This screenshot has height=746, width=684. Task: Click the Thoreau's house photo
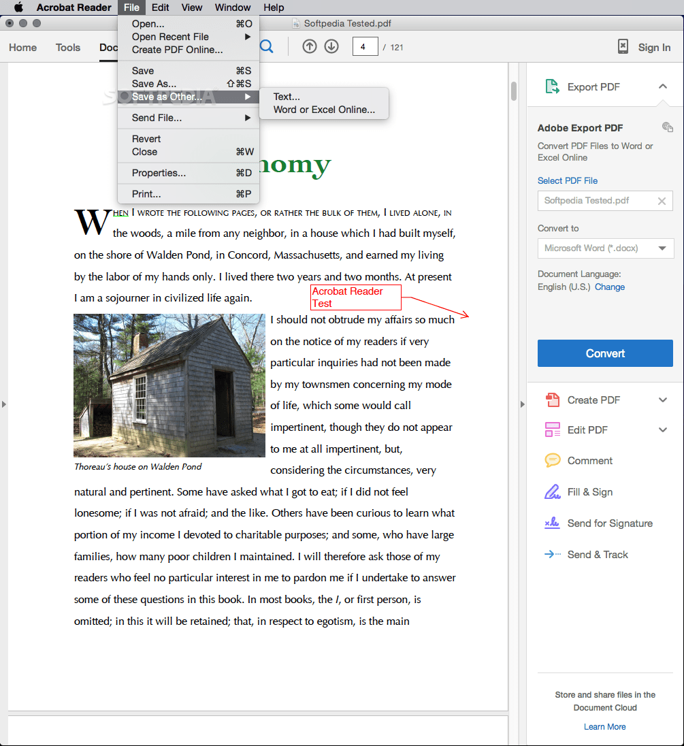169,385
